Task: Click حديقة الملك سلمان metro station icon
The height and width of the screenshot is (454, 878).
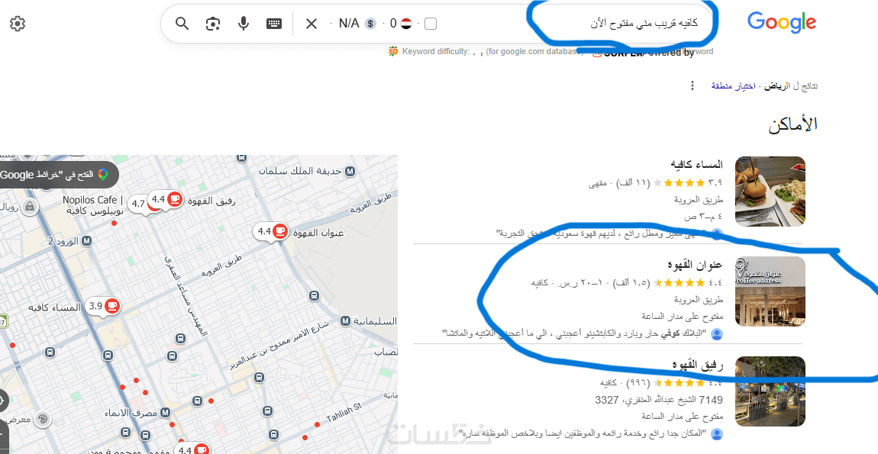Action: tap(350, 171)
